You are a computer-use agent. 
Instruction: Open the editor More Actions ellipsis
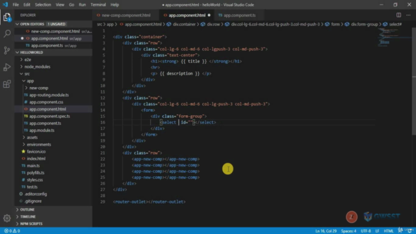click(408, 15)
